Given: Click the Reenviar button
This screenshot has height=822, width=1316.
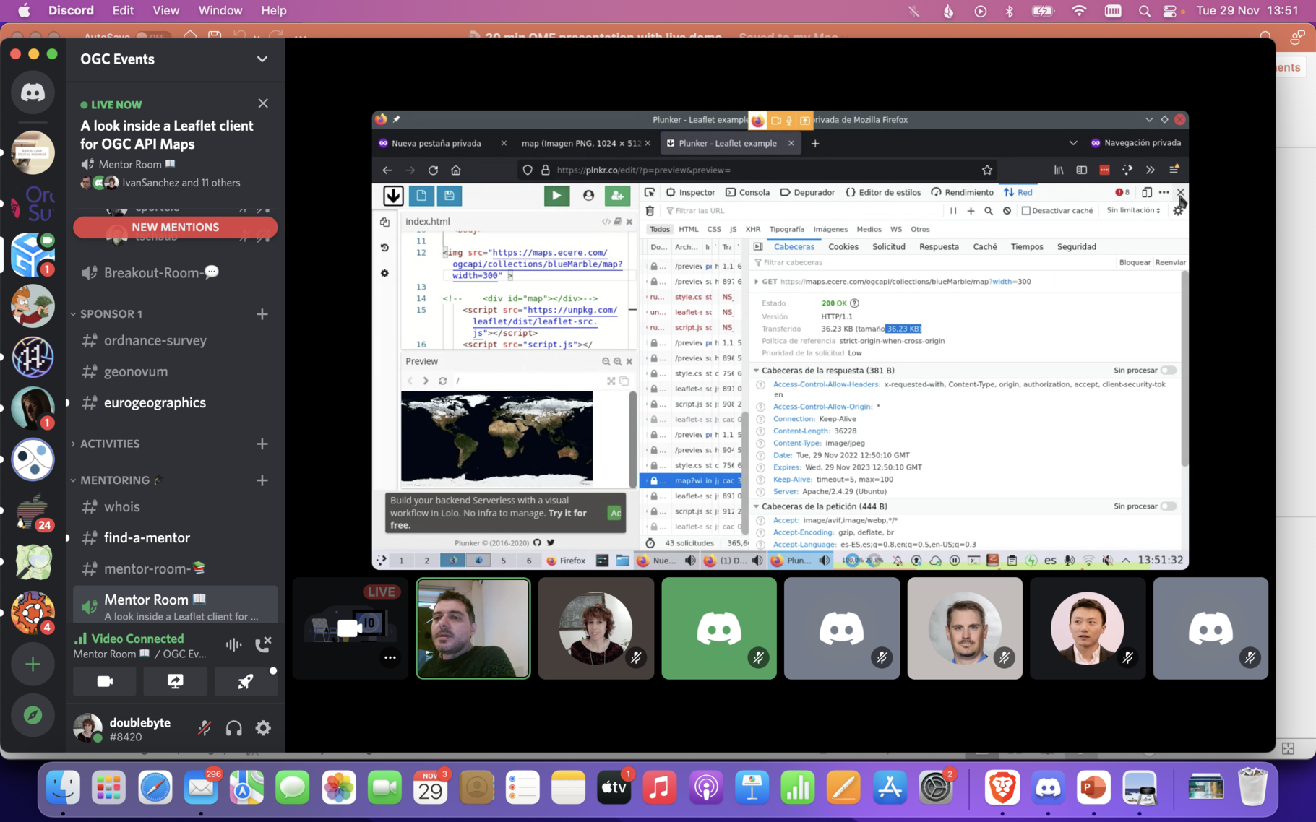Looking at the screenshot, I should pyautogui.click(x=1170, y=262).
